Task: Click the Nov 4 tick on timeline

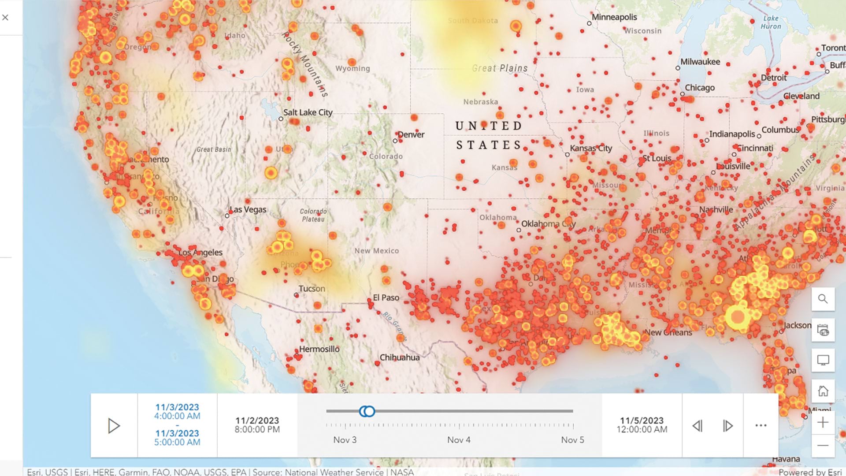Action: [459, 426]
